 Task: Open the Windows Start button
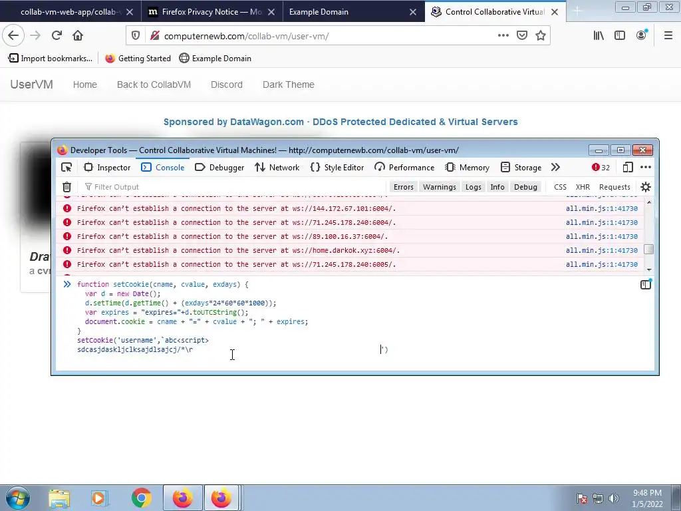(x=18, y=498)
